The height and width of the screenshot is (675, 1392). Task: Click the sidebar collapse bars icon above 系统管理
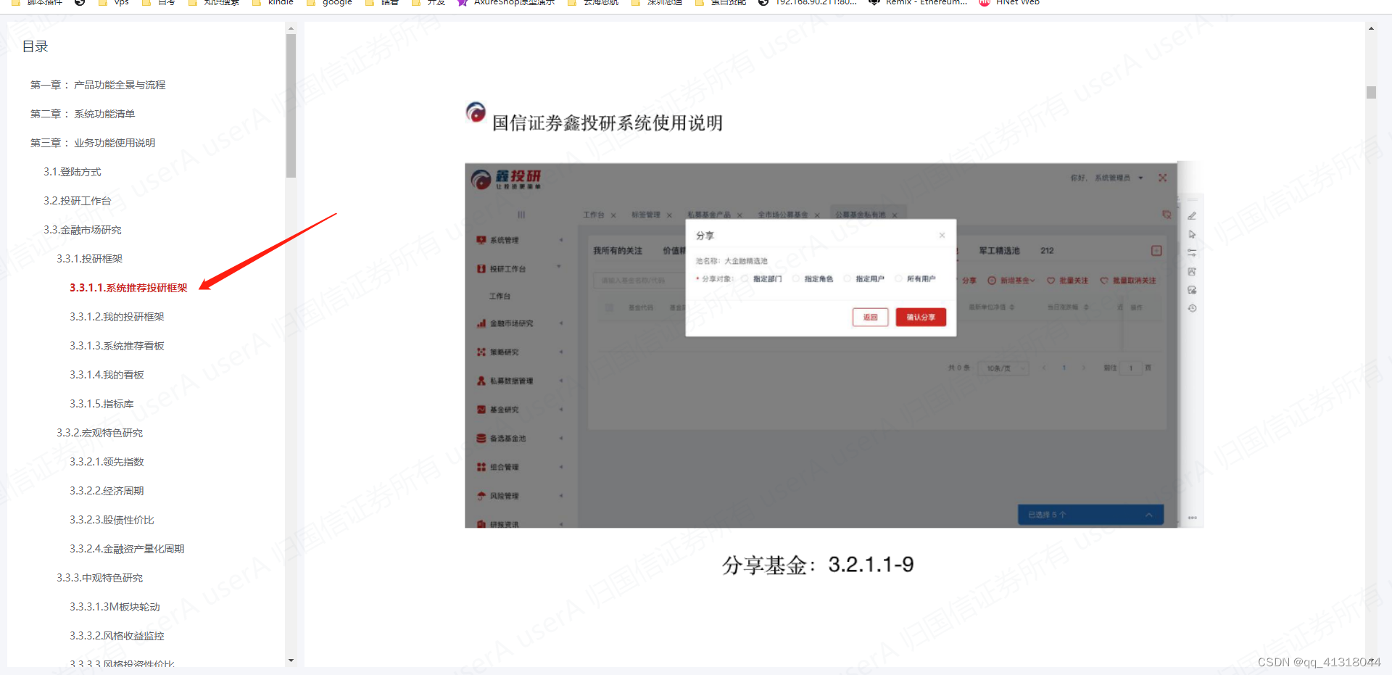point(521,215)
